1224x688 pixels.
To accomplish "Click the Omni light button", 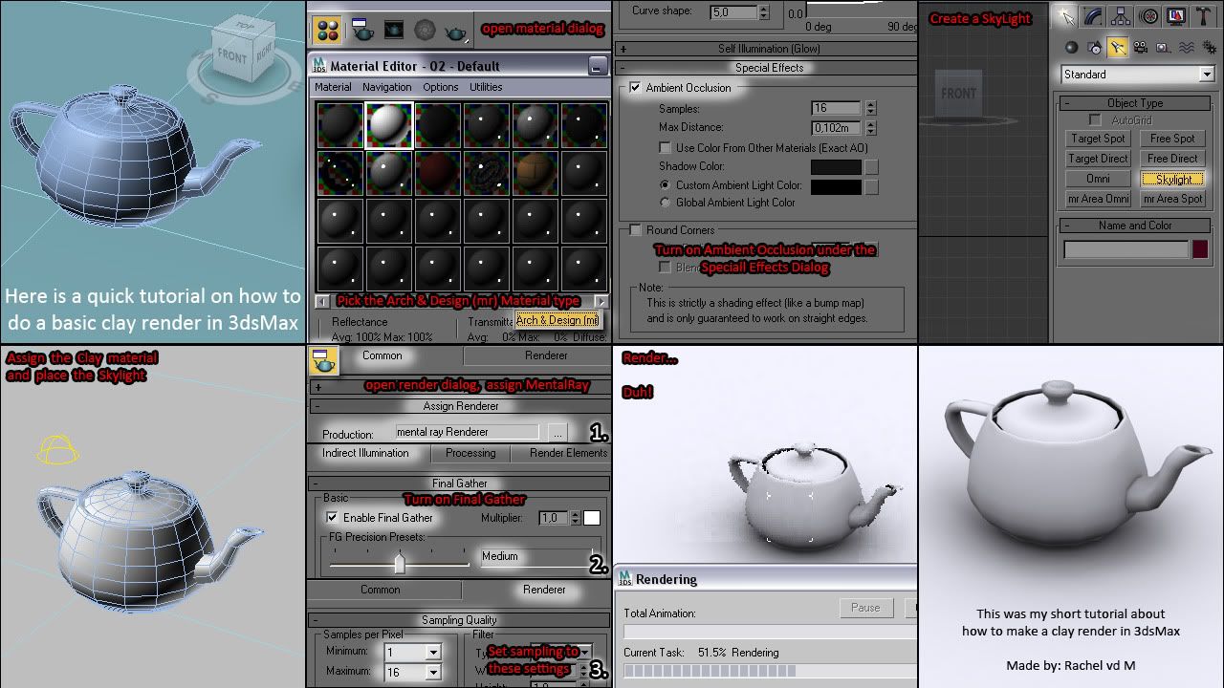I will 1098,179.
